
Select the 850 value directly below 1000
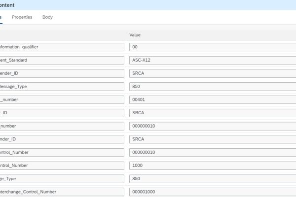(212, 178)
